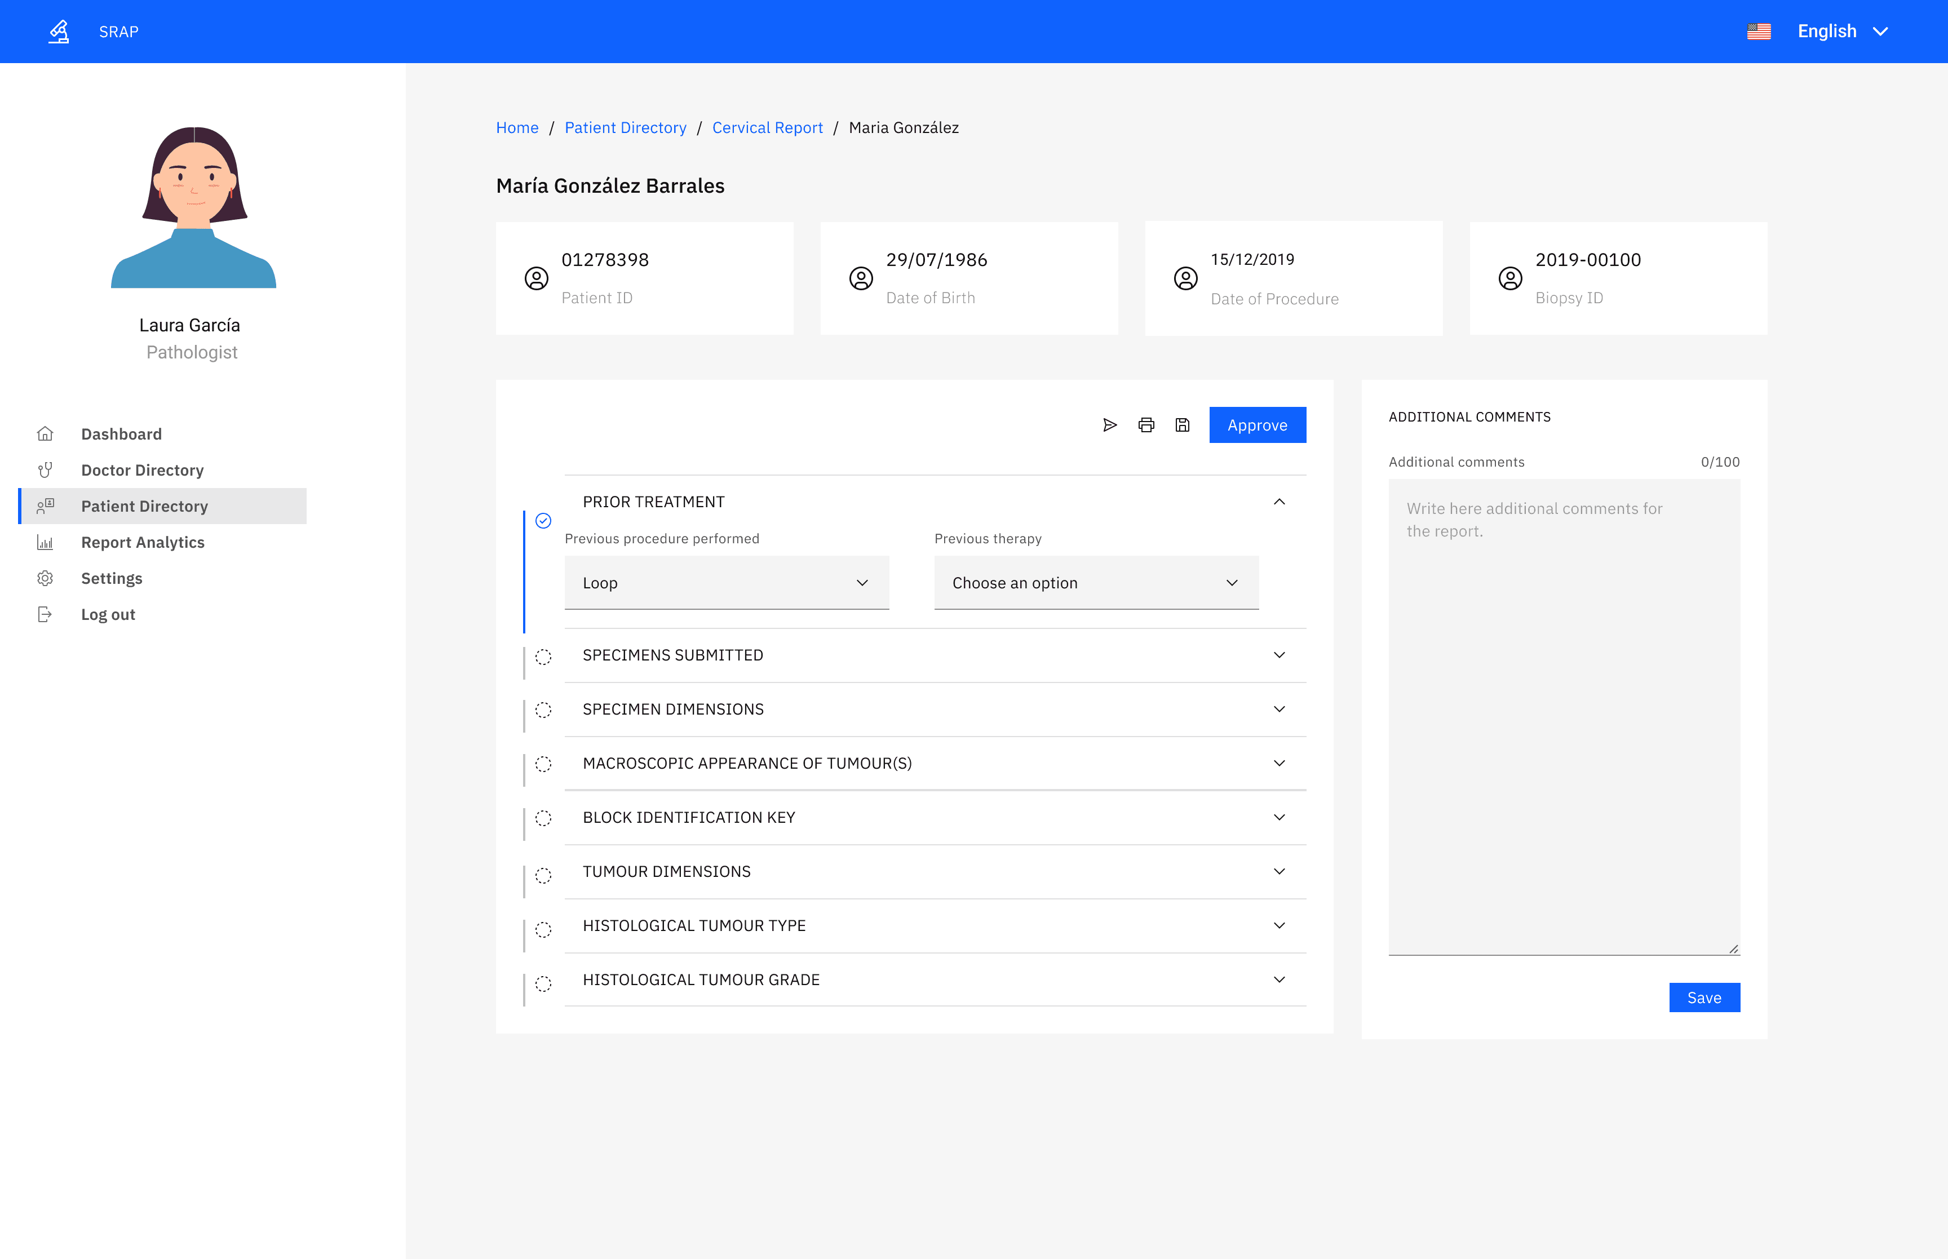Click the Tumour Dimensions status circle

click(543, 876)
